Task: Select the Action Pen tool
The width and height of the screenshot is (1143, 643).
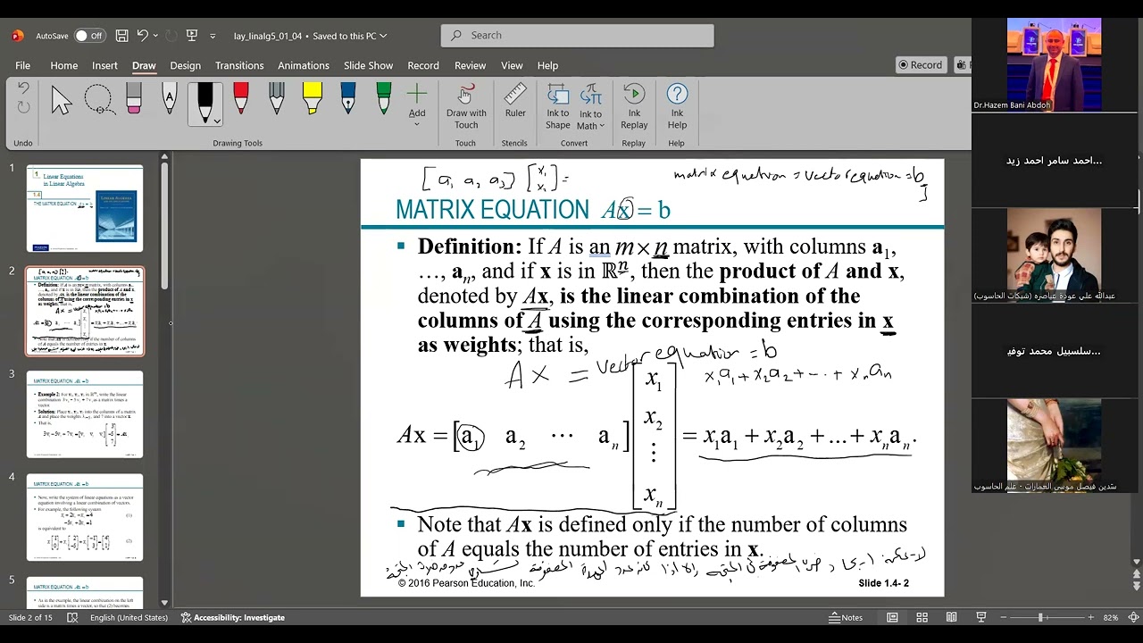Action: (x=170, y=99)
